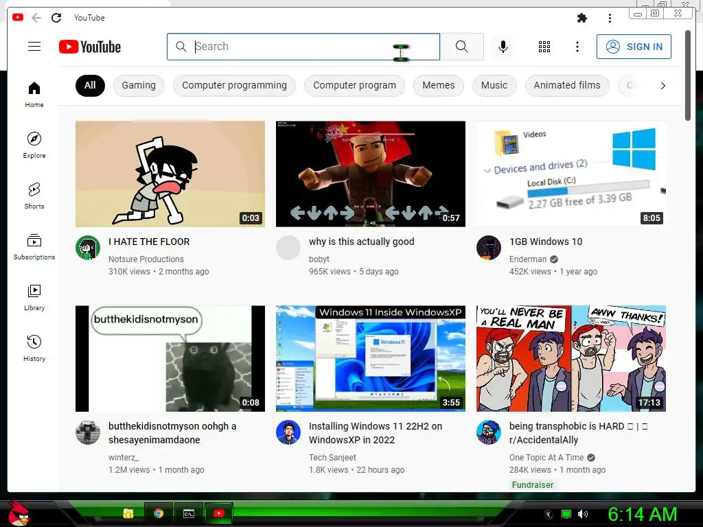Open the being transphobic is HARD thumbnail
This screenshot has height=527, width=703.
coord(571,358)
